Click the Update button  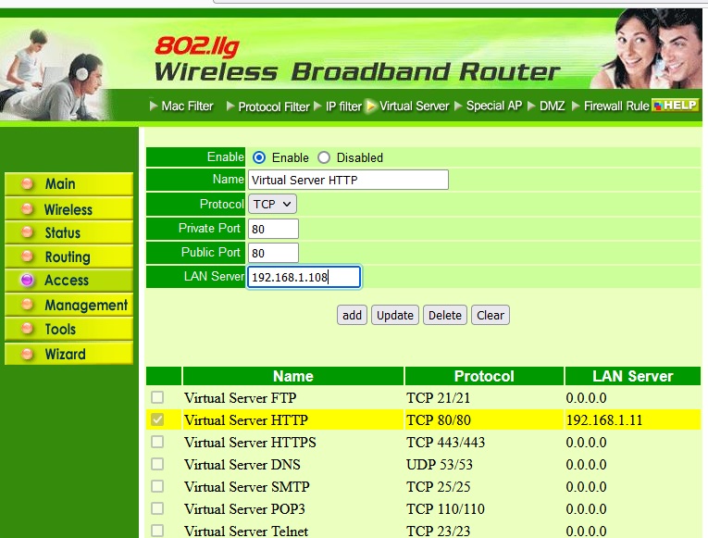pos(395,315)
